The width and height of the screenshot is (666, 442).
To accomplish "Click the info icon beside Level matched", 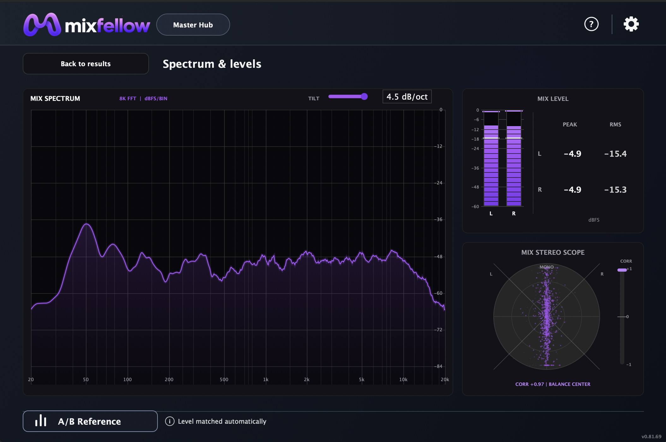I will [x=169, y=421].
